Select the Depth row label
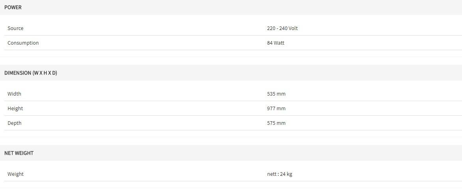The width and height of the screenshot is (462, 190). tap(15, 123)
